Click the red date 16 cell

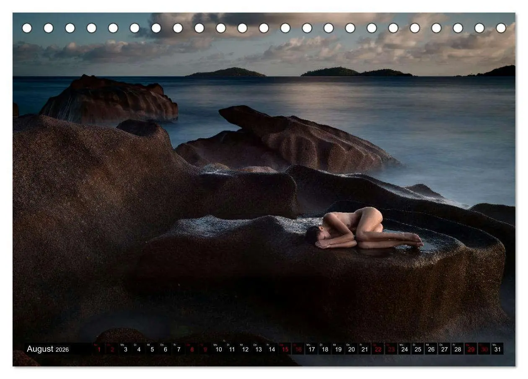298,348
